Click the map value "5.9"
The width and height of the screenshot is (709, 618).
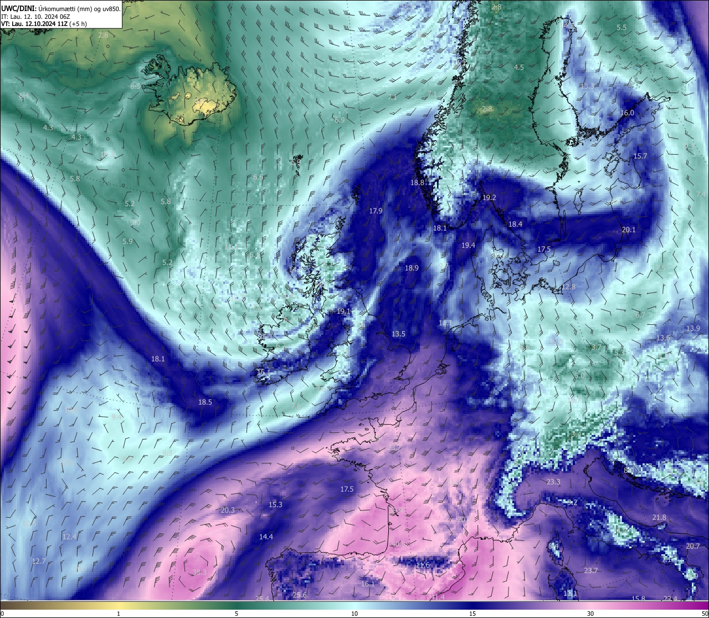127,241
